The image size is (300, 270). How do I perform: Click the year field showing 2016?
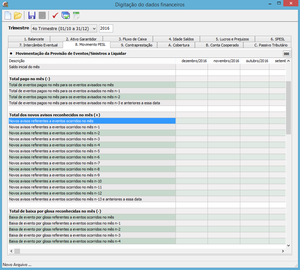106,28
